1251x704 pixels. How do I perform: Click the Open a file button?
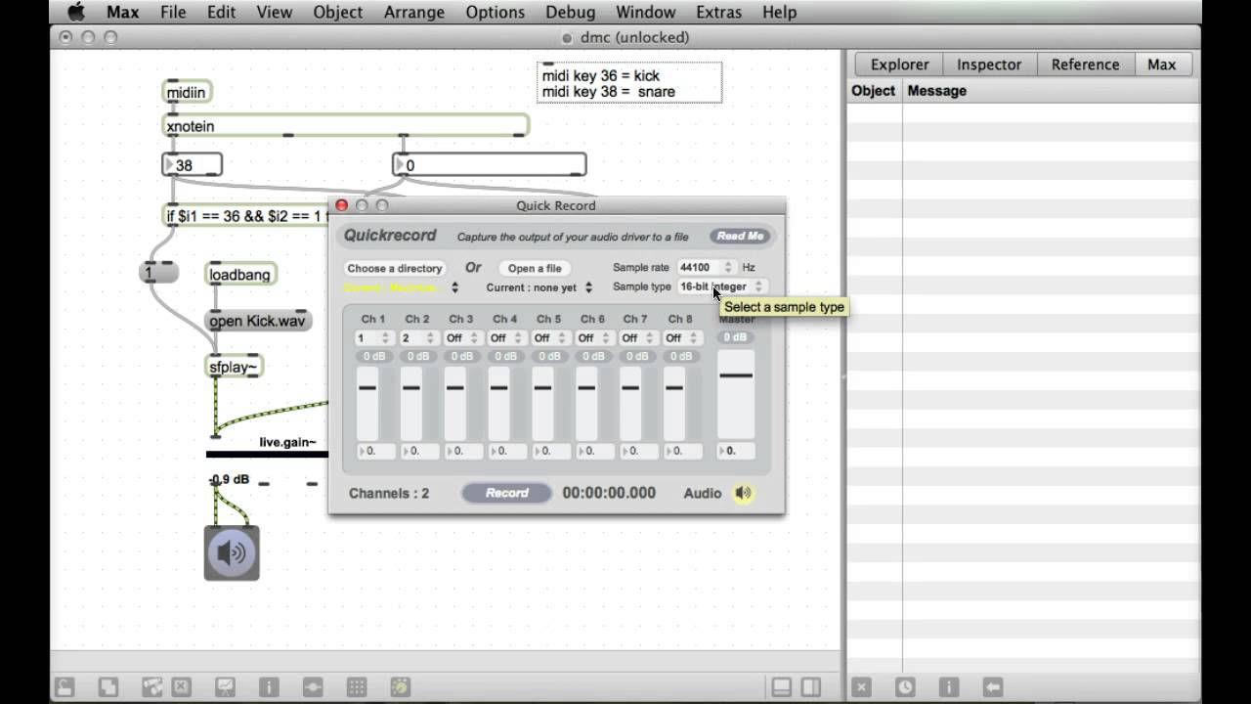pyautogui.click(x=535, y=268)
